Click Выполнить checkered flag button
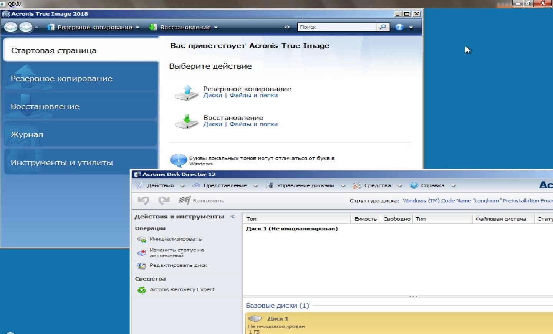Viewport: 553px width, 334px height. [201, 200]
